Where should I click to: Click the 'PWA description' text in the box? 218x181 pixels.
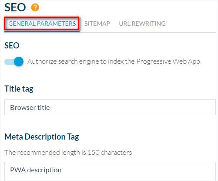36,170
